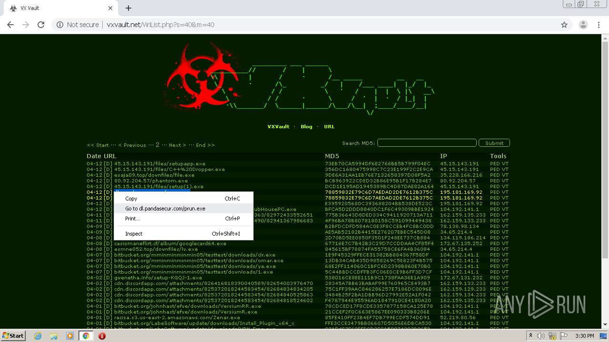Click the MD5 column header

[332, 156]
